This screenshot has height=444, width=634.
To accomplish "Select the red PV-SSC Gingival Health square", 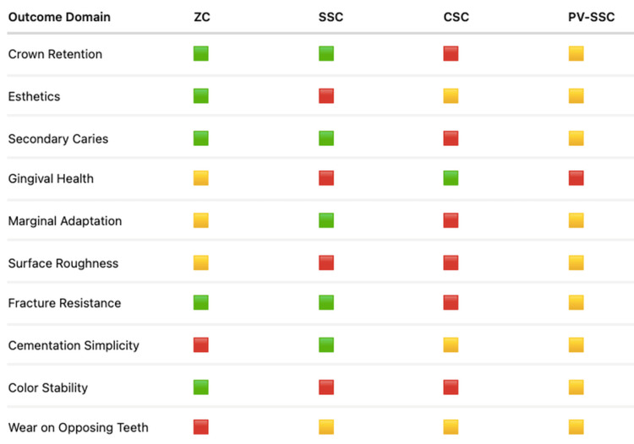I will coord(577,178).
